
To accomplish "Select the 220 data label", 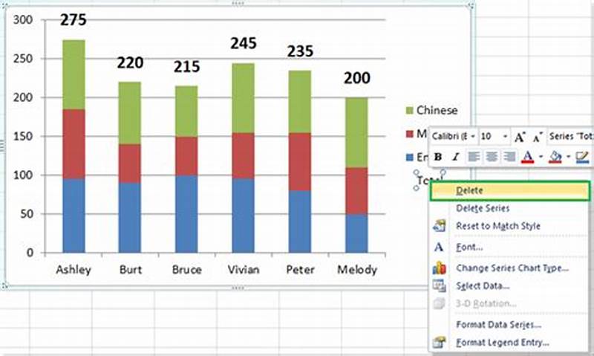I will point(130,62).
